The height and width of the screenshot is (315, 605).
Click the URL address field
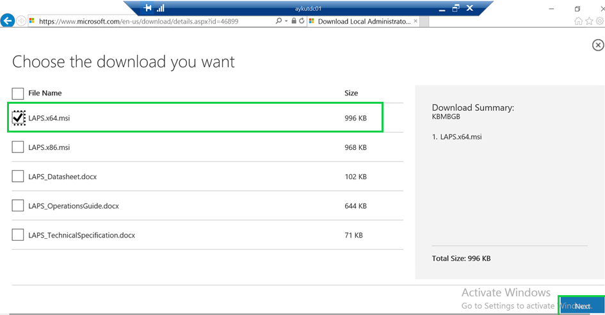pyautogui.click(x=154, y=21)
